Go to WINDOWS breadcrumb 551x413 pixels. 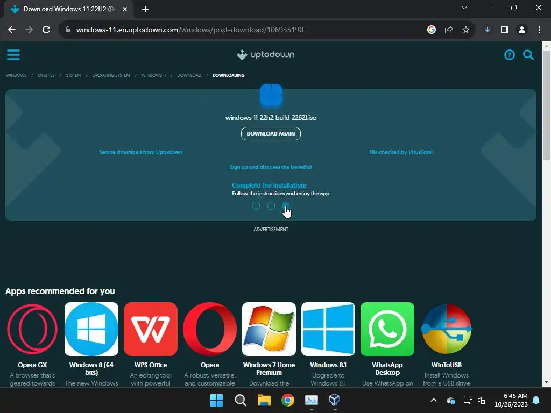(x=16, y=75)
